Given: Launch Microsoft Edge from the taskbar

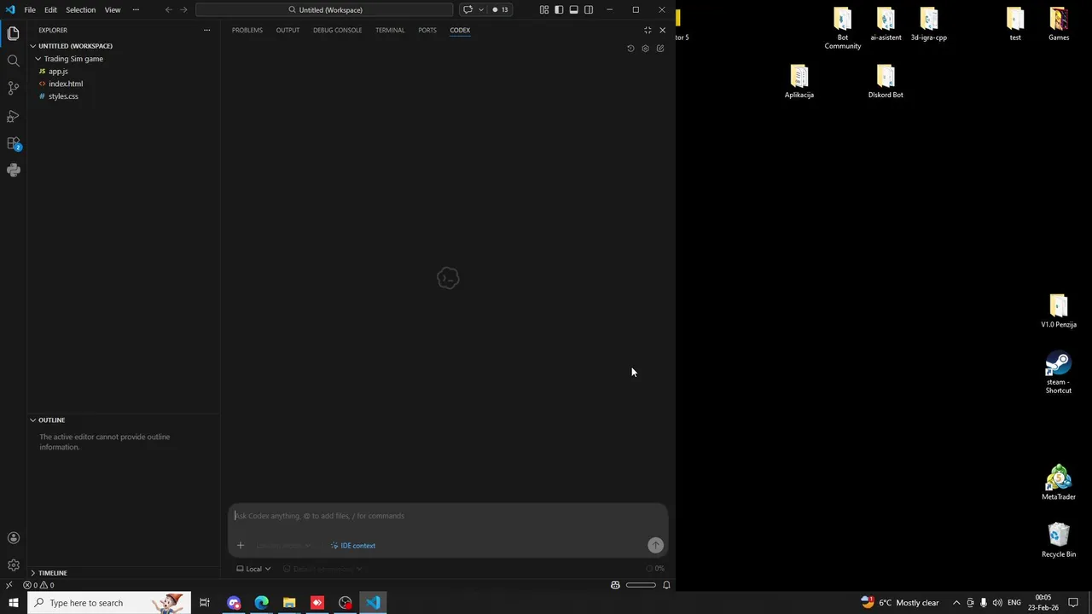Looking at the screenshot, I should point(261,603).
